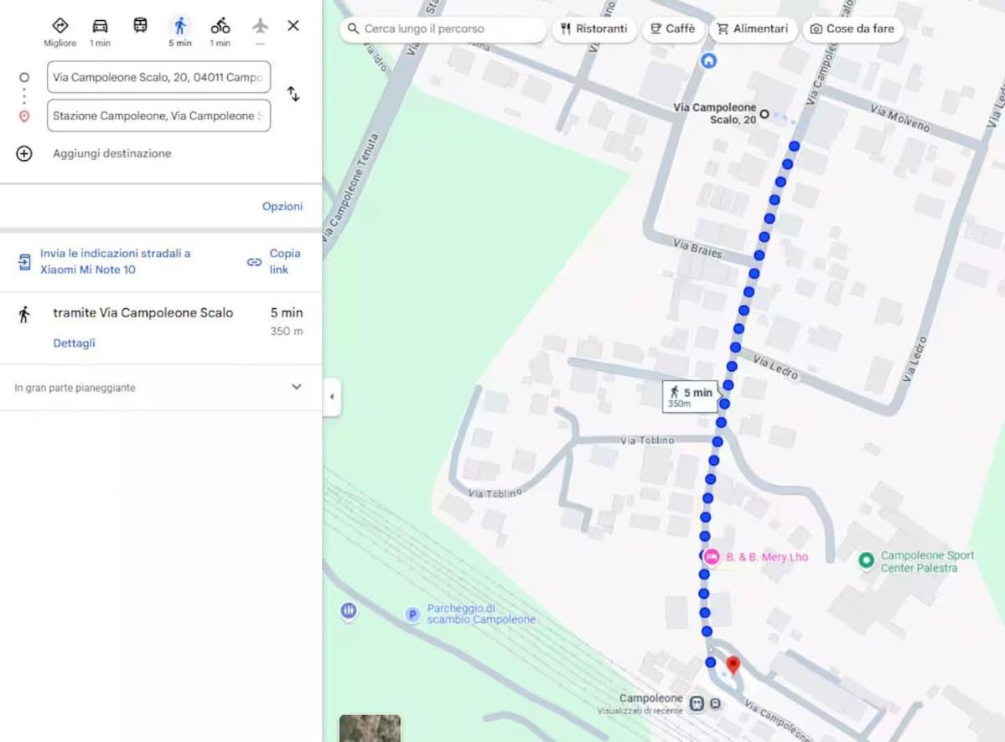
Task: Close the directions panel
Action: (293, 26)
